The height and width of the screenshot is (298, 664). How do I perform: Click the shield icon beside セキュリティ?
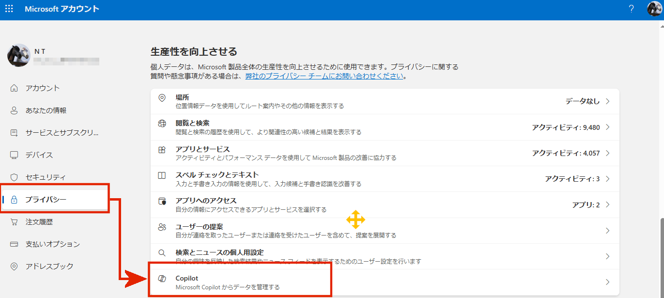pyautogui.click(x=14, y=177)
